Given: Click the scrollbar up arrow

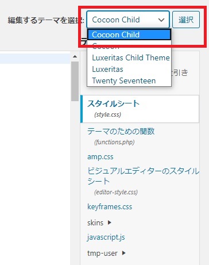Looking at the screenshot, I should tap(75, 56).
